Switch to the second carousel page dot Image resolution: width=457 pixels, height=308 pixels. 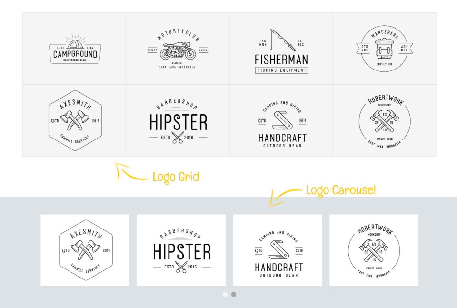[x=234, y=294]
